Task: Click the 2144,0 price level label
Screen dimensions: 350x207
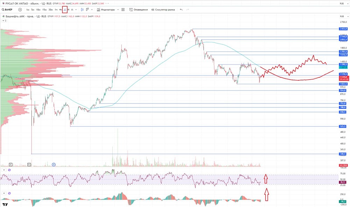Action: click(343, 36)
